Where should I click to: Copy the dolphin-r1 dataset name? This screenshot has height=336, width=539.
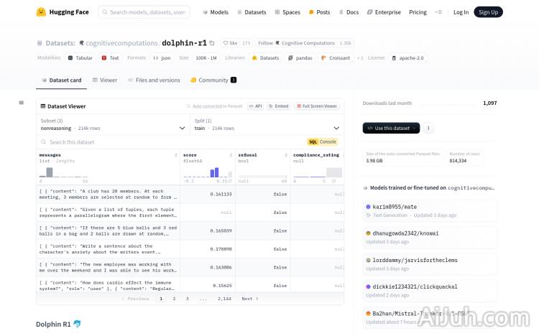(211, 43)
